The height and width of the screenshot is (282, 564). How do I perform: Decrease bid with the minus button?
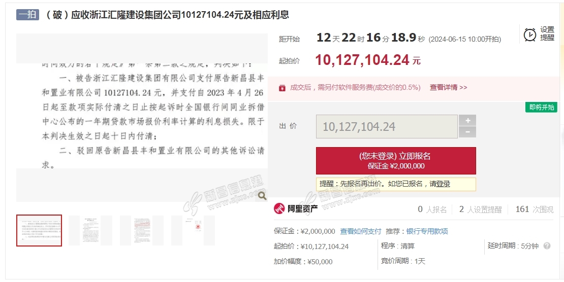click(x=467, y=132)
